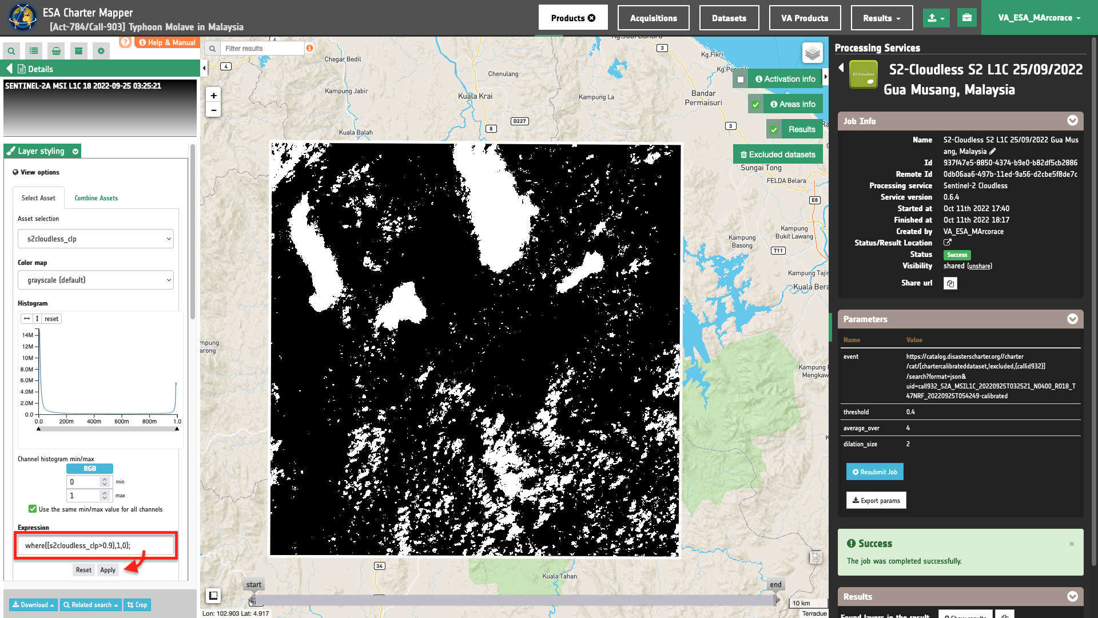Click the footprint toggle icon on map
The height and width of the screenshot is (618, 1098).
tap(213, 596)
